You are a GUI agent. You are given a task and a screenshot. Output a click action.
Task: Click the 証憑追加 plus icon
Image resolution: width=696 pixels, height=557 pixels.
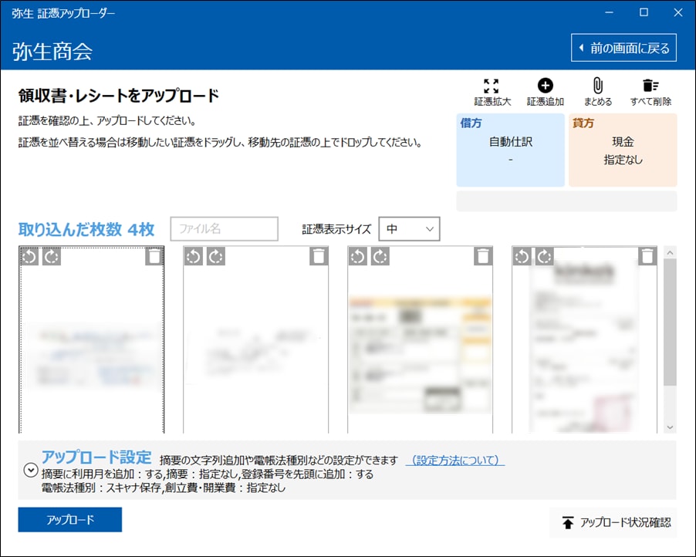tap(545, 87)
